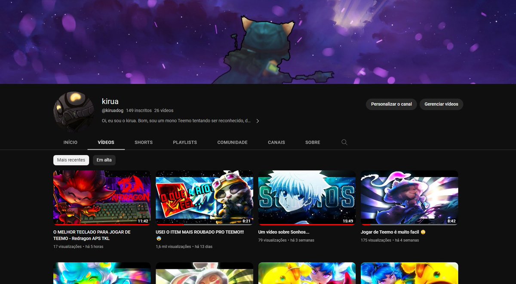Click the 17 visualizações há 5 horas text
The width and height of the screenshot is (516, 284).
point(78,247)
